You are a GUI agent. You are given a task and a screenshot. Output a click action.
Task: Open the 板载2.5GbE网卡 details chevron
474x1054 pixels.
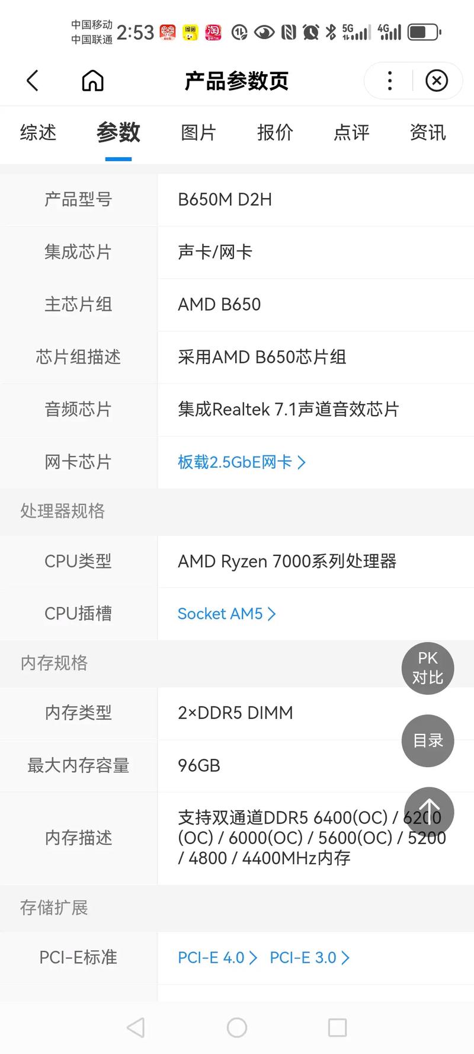(x=303, y=462)
